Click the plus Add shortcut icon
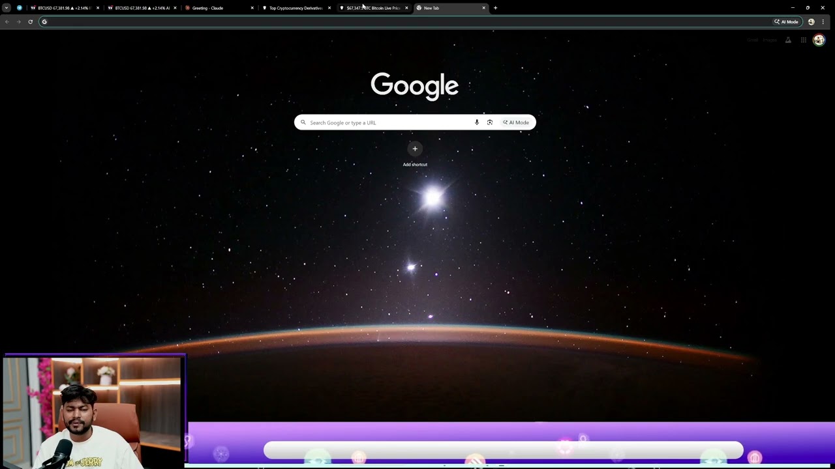This screenshot has height=469, width=835. 415,149
